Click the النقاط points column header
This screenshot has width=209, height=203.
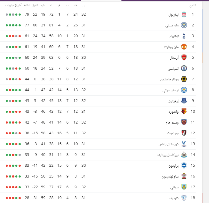(27, 5)
